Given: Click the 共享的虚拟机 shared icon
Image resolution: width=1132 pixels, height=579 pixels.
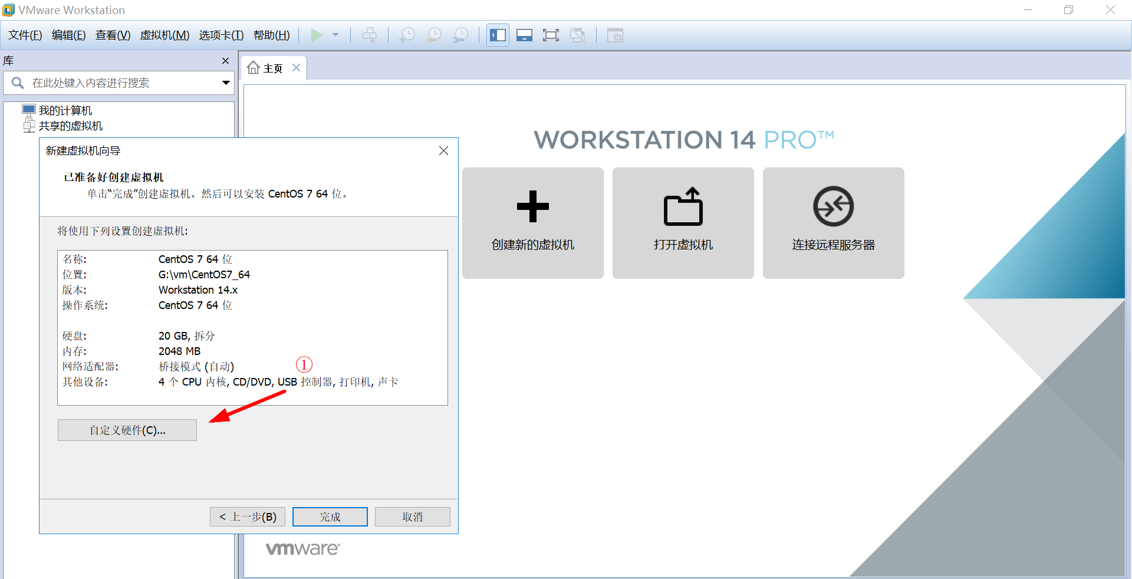Looking at the screenshot, I should 29,126.
